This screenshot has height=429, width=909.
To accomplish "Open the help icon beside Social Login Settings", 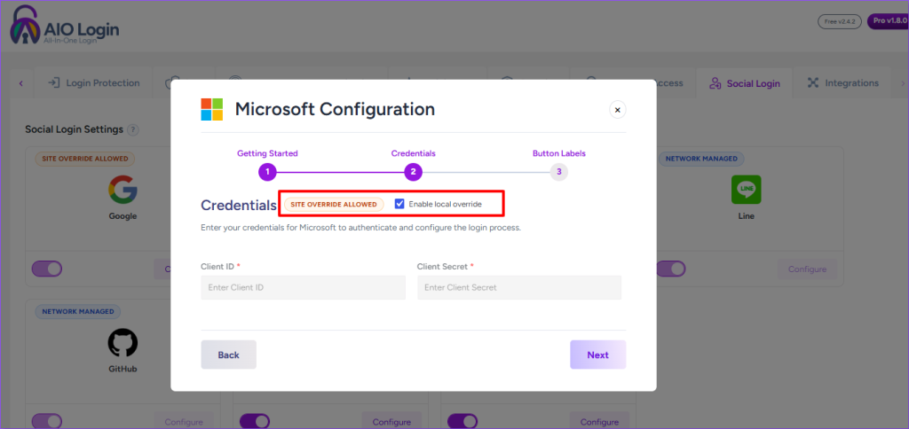I will (x=133, y=129).
